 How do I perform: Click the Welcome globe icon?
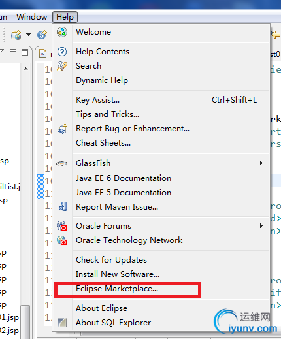tap(62, 32)
